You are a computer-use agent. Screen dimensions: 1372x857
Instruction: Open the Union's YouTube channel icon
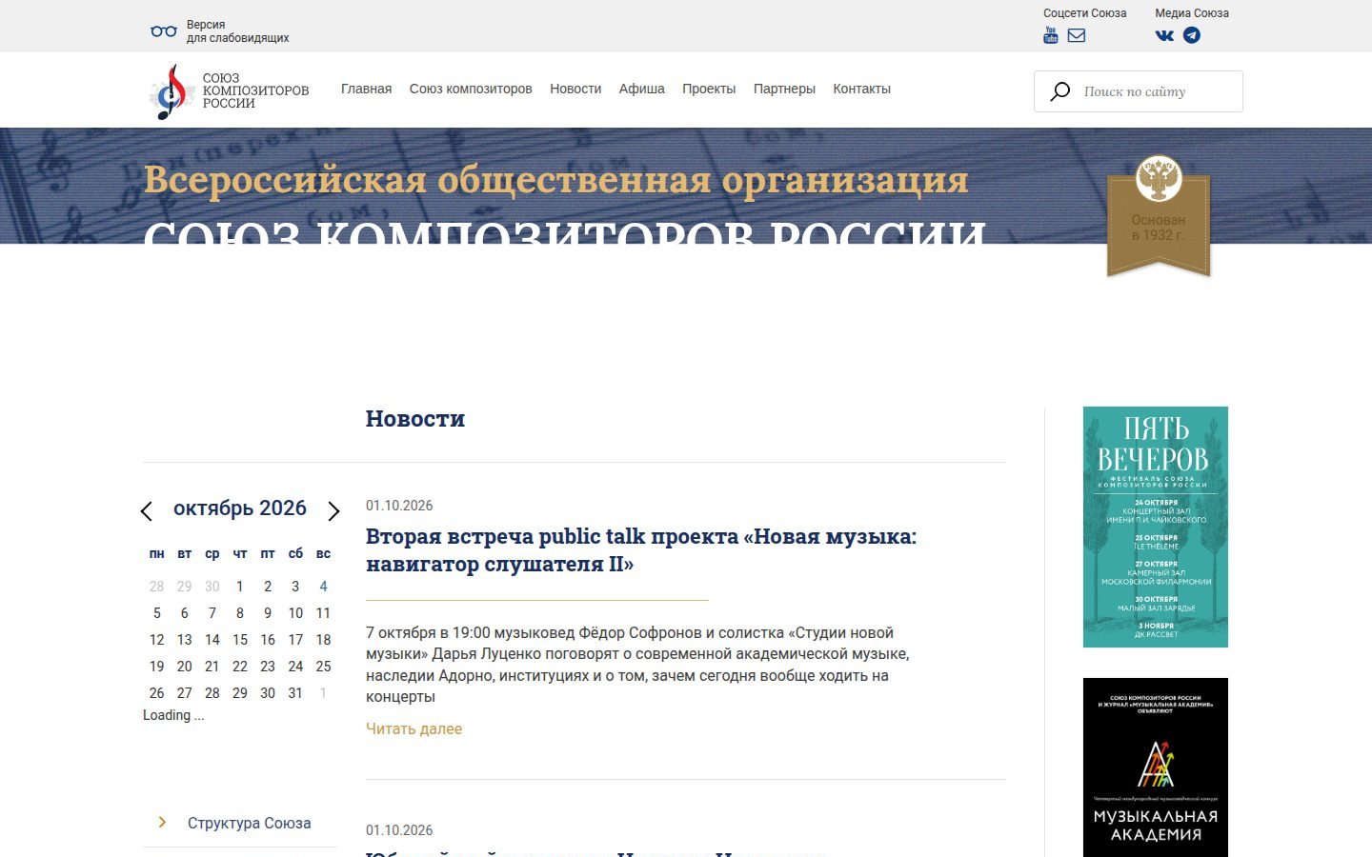click(1051, 35)
